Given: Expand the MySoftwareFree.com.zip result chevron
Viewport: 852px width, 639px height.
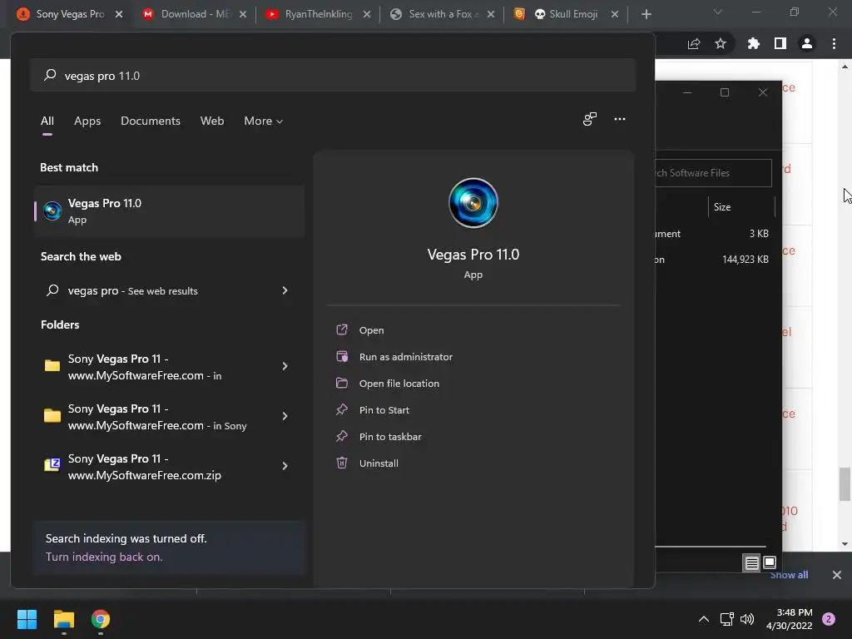Looking at the screenshot, I should [285, 466].
